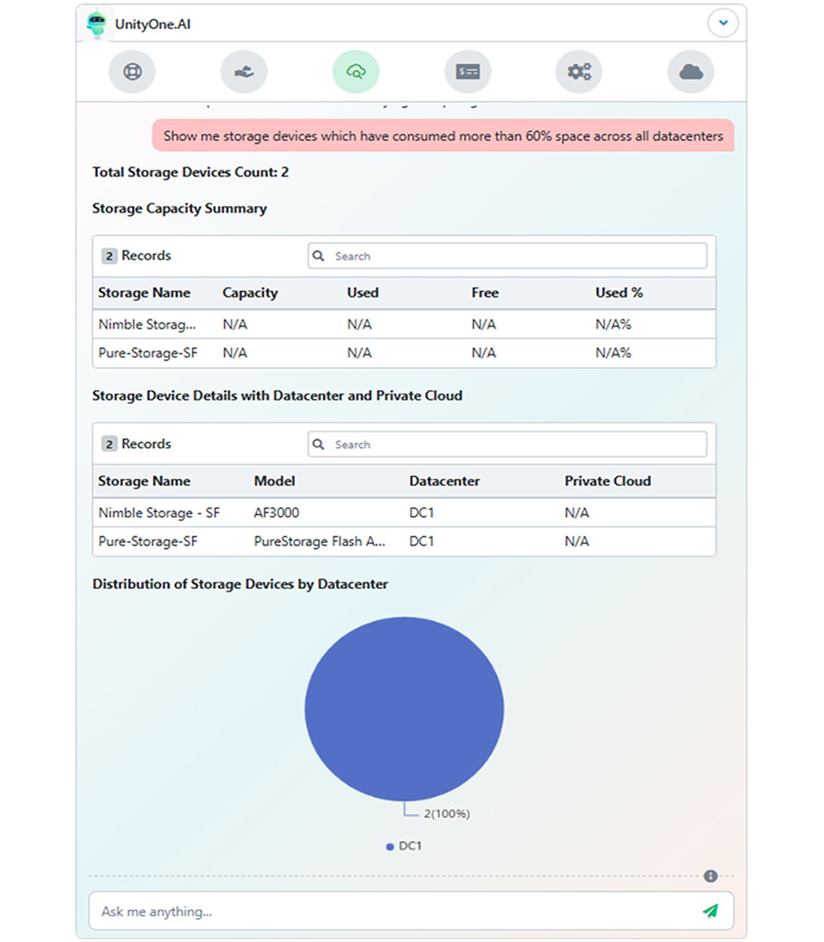
Task: Click the 'PureStorage Flash A...' model cell
Action: point(320,541)
